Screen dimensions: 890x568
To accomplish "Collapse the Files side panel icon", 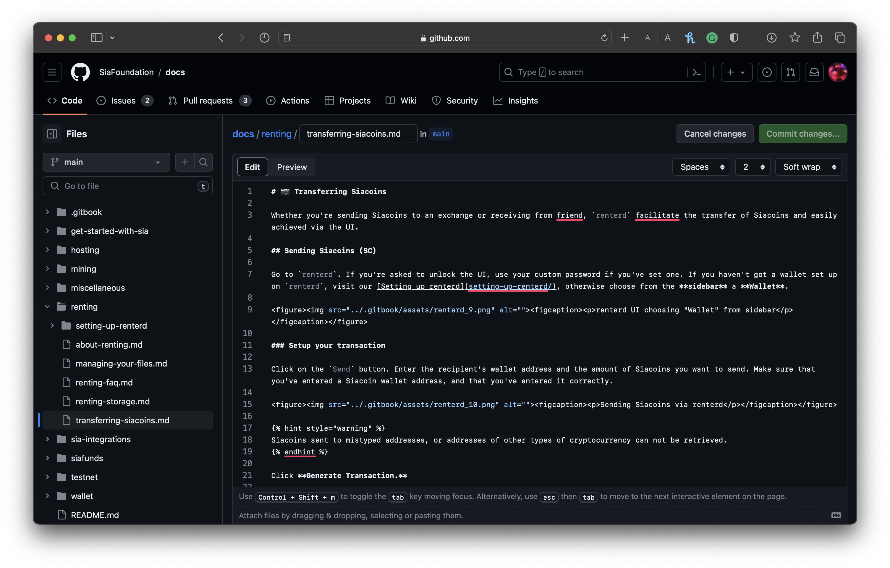I will pos(52,134).
